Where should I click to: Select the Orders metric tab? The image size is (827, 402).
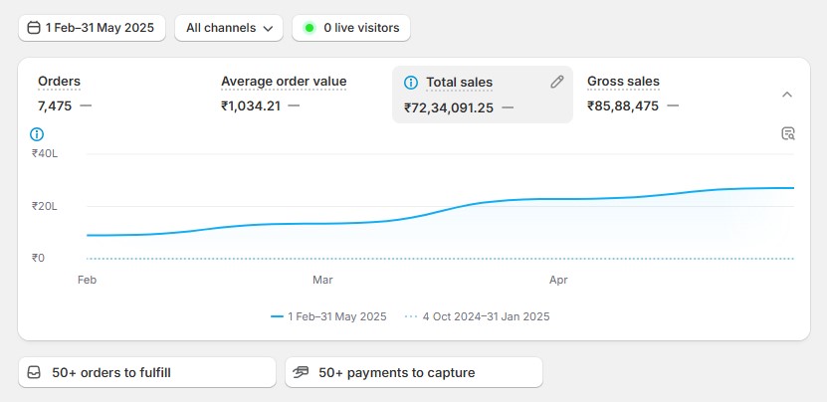(x=59, y=82)
